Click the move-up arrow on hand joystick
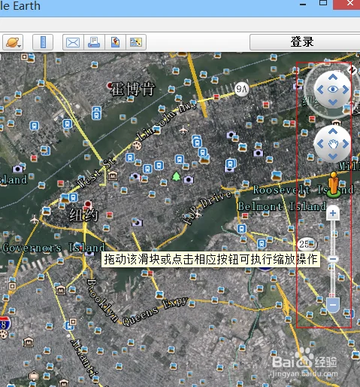360x387 pixels. (x=333, y=131)
